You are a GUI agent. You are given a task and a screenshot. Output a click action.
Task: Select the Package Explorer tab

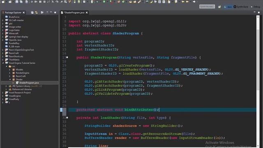tap(13, 13)
